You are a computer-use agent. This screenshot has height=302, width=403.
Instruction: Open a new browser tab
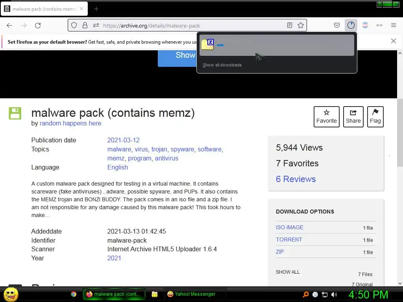pyautogui.click(x=96, y=9)
